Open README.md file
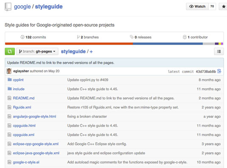 (24, 98)
